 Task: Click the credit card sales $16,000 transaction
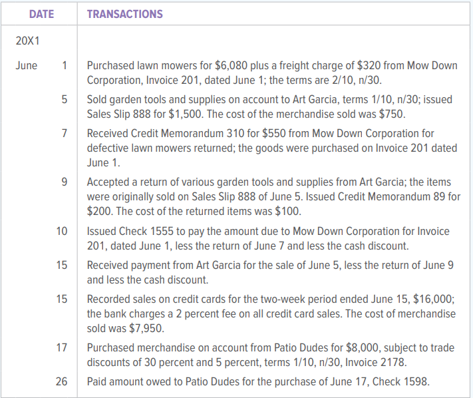(271, 313)
